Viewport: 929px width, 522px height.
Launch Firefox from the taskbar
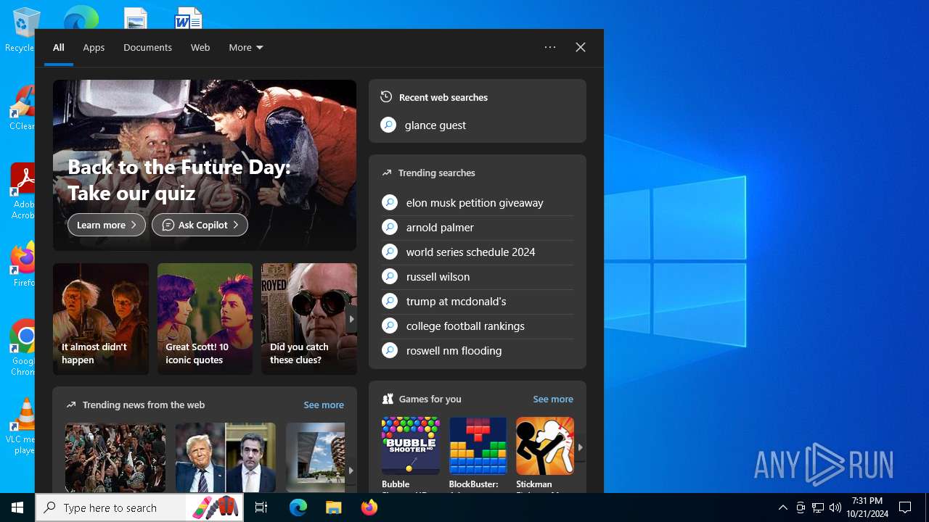pos(369,507)
